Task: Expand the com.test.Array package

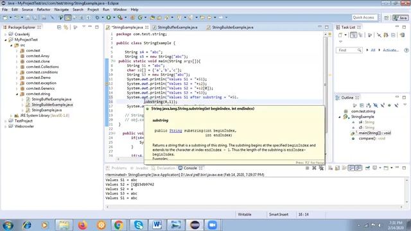Action: click(17, 56)
